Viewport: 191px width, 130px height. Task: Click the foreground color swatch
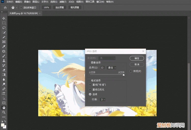[3, 125]
